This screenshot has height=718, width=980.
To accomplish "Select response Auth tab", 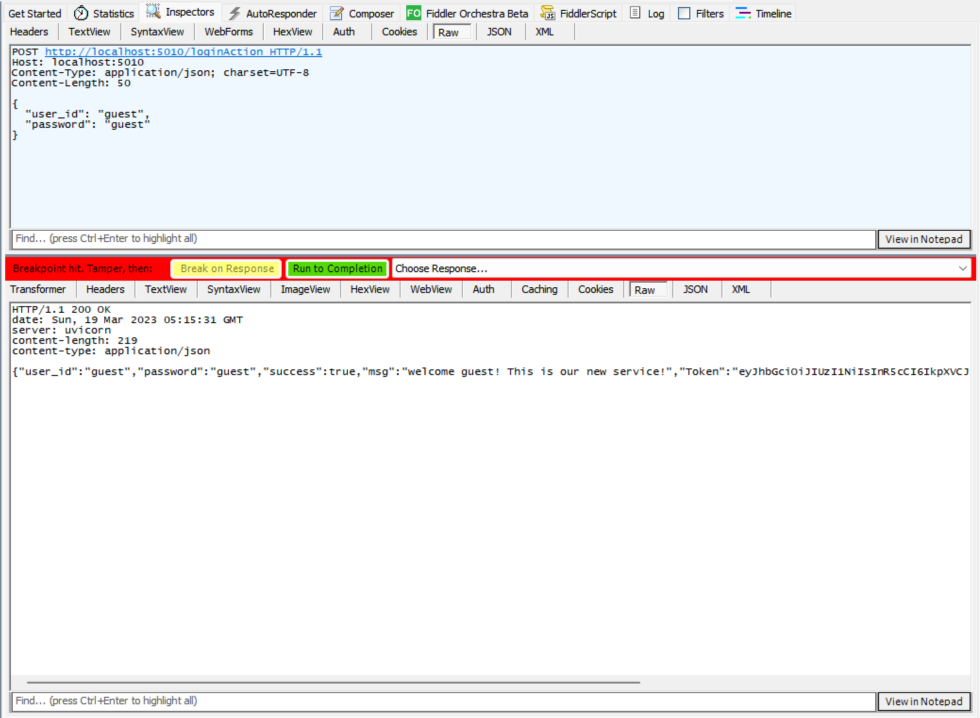I will 484,289.
